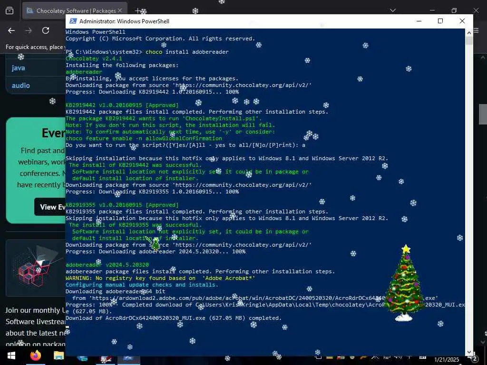
Task: Click 'Download of AcroRdrDCx642400520320_MUI.exe' completed line
Action: tap(173, 318)
